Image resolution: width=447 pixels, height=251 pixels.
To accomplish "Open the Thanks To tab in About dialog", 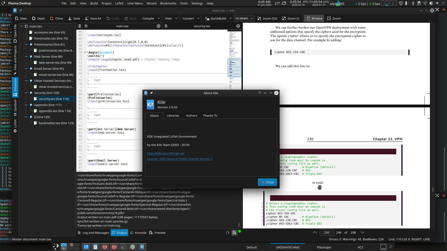I will (210, 116).
